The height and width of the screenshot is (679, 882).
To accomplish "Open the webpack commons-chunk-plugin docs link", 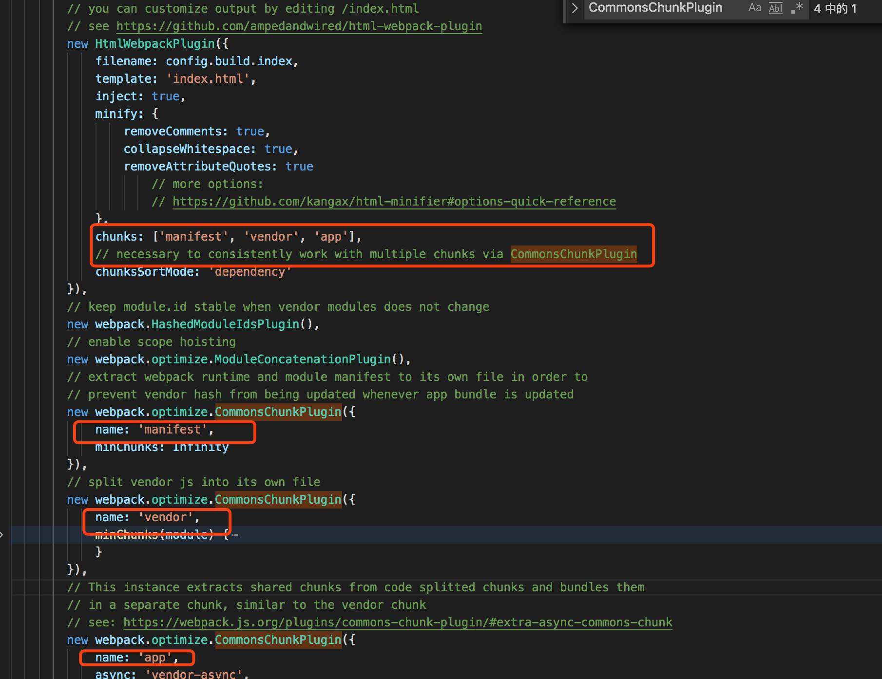I will click(x=398, y=622).
